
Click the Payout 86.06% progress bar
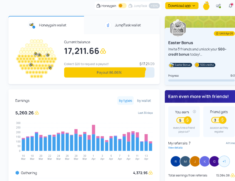click(109, 72)
